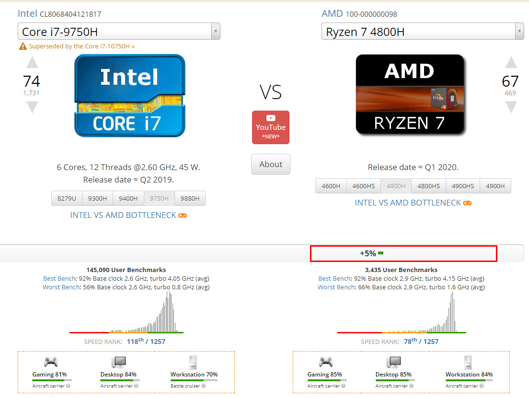Viewport: 529px width, 399px height.
Task: Open the YouTube *NEW* button
Action: [x=271, y=127]
